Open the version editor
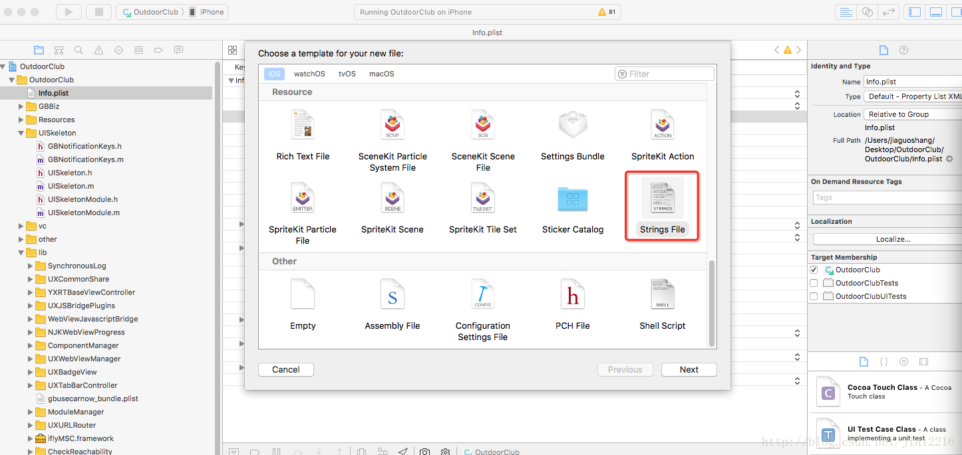 (x=888, y=12)
